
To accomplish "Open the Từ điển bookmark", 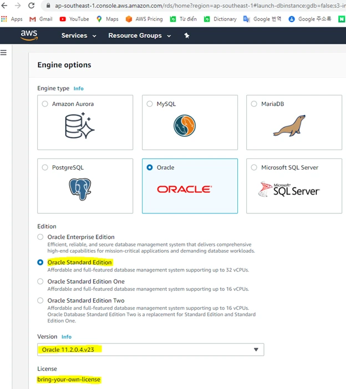I will [x=183, y=19].
